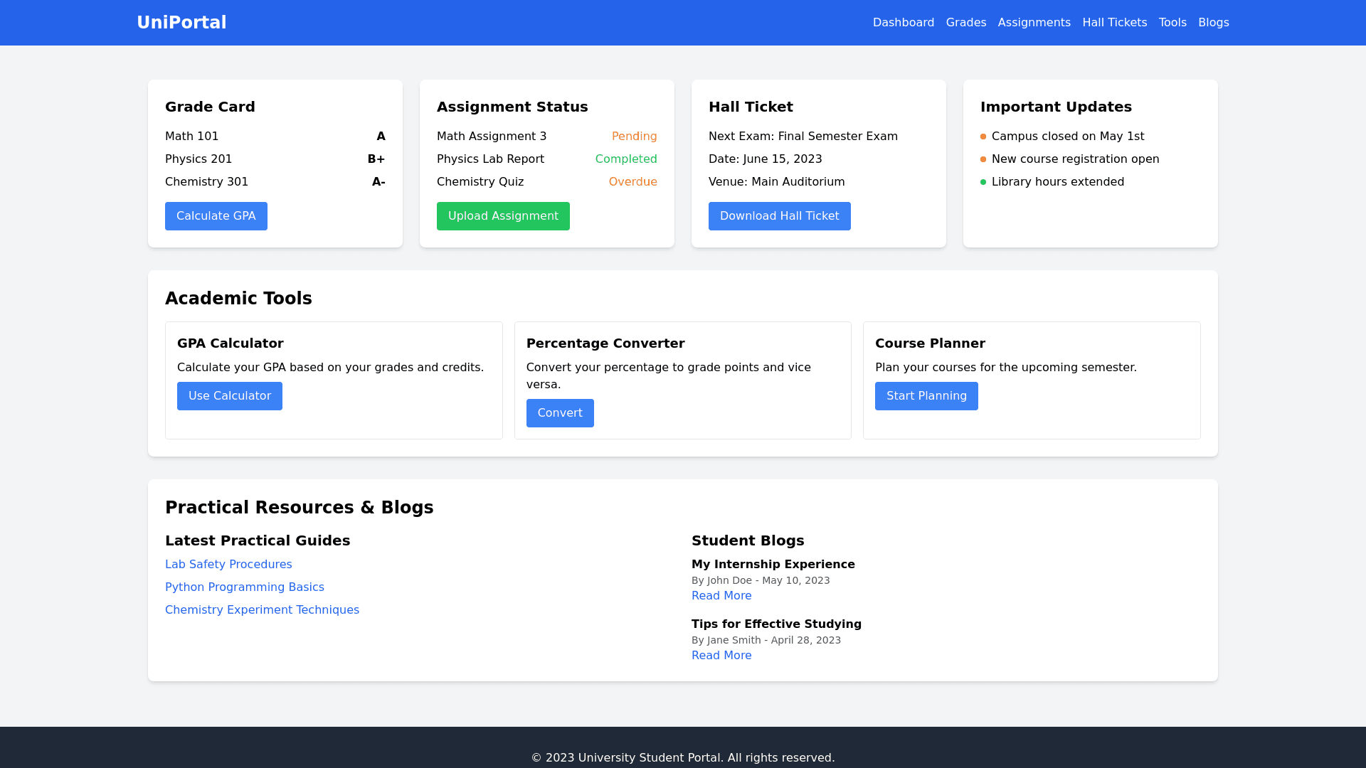Click the UniPortal logo
The image size is (1366, 768).
click(x=181, y=23)
